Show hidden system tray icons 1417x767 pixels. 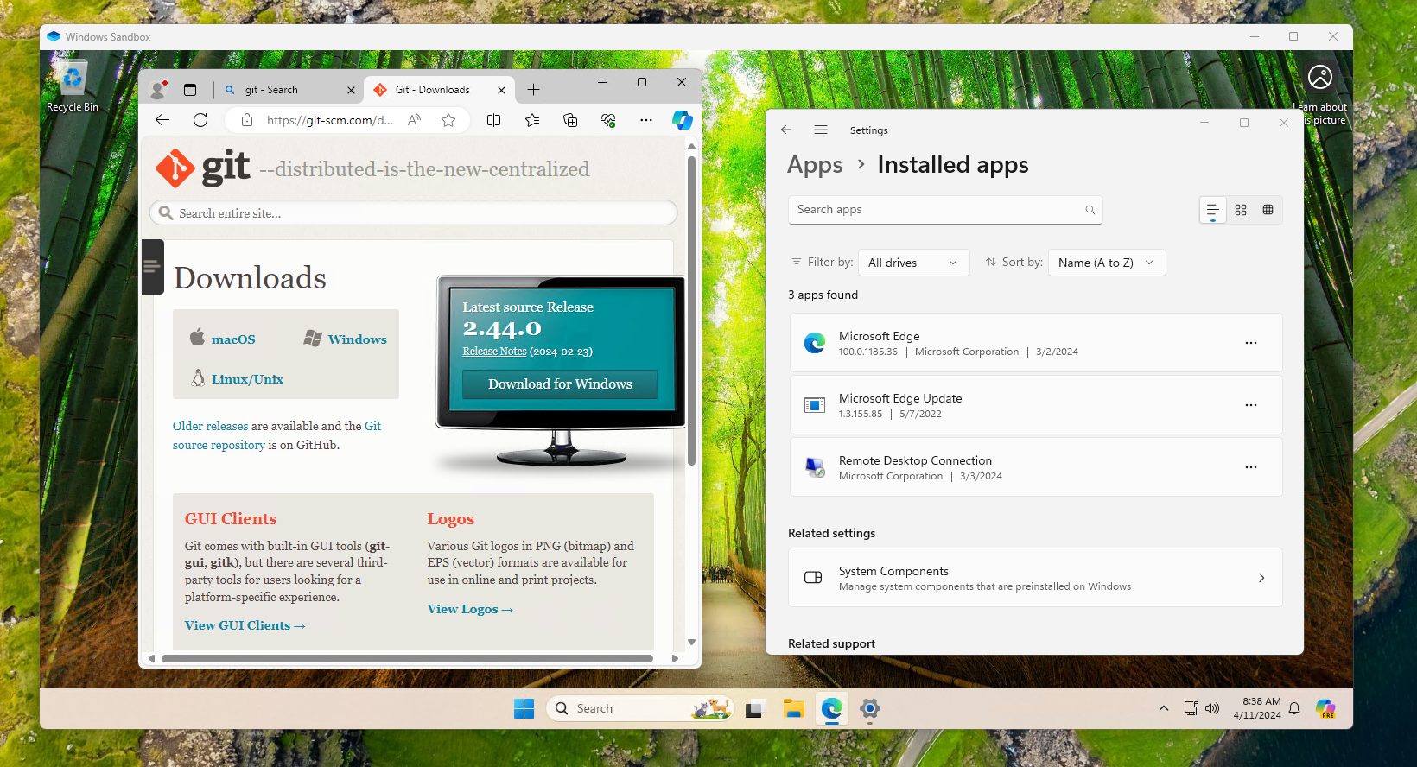click(1164, 708)
